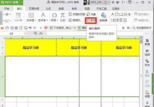Open print preview icon
Screen dimensions: 154x107
[x=21, y=28]
